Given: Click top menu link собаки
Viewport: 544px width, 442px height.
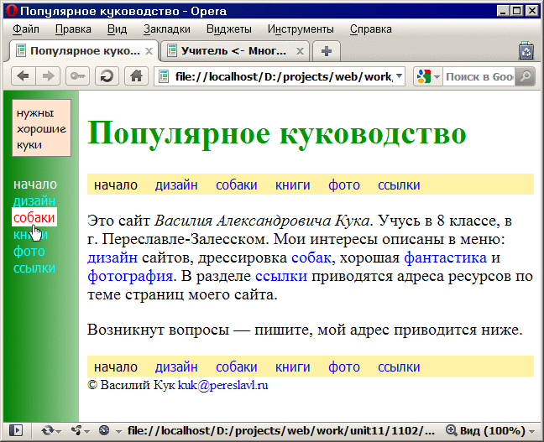Looking at the screenshot, I should (x=236, y=185).
